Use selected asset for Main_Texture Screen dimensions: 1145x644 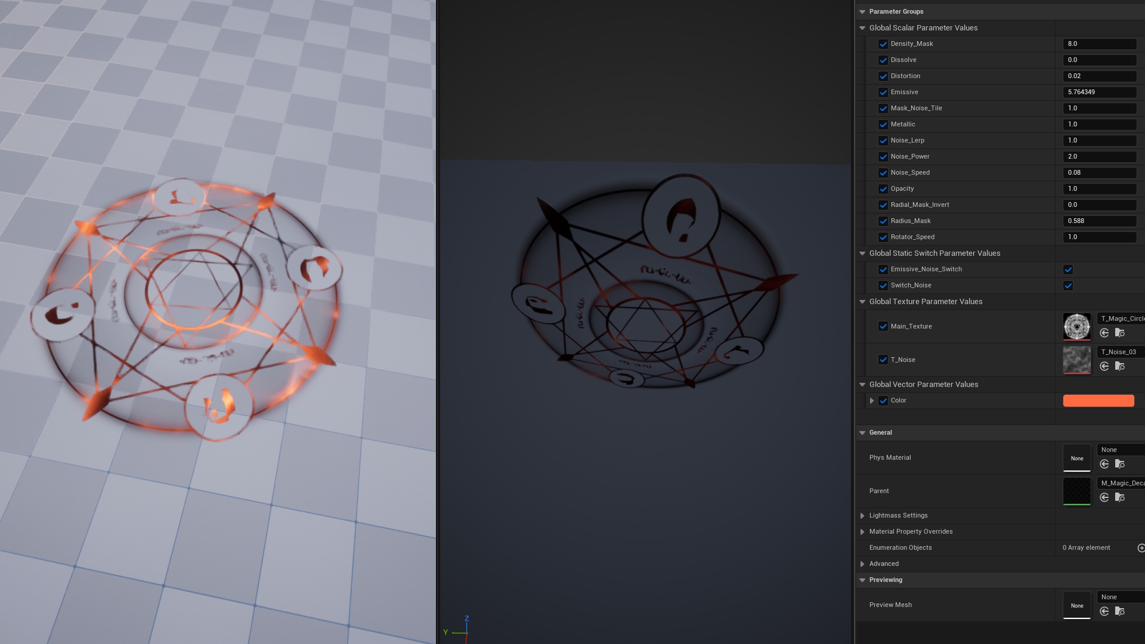(x=1104, y=333)
